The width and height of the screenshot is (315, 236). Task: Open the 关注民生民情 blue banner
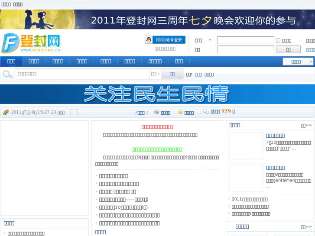click(158, 94)
